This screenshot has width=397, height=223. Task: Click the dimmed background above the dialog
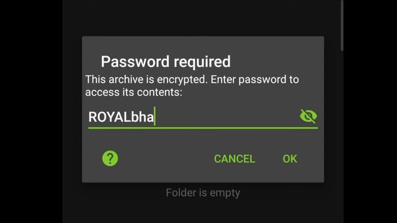click(x=203, y=18)
